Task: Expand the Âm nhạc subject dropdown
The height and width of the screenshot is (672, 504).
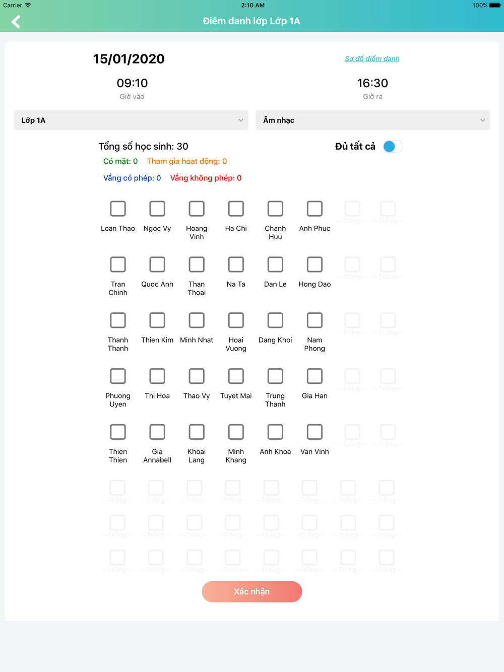Action: click(373, 120)
